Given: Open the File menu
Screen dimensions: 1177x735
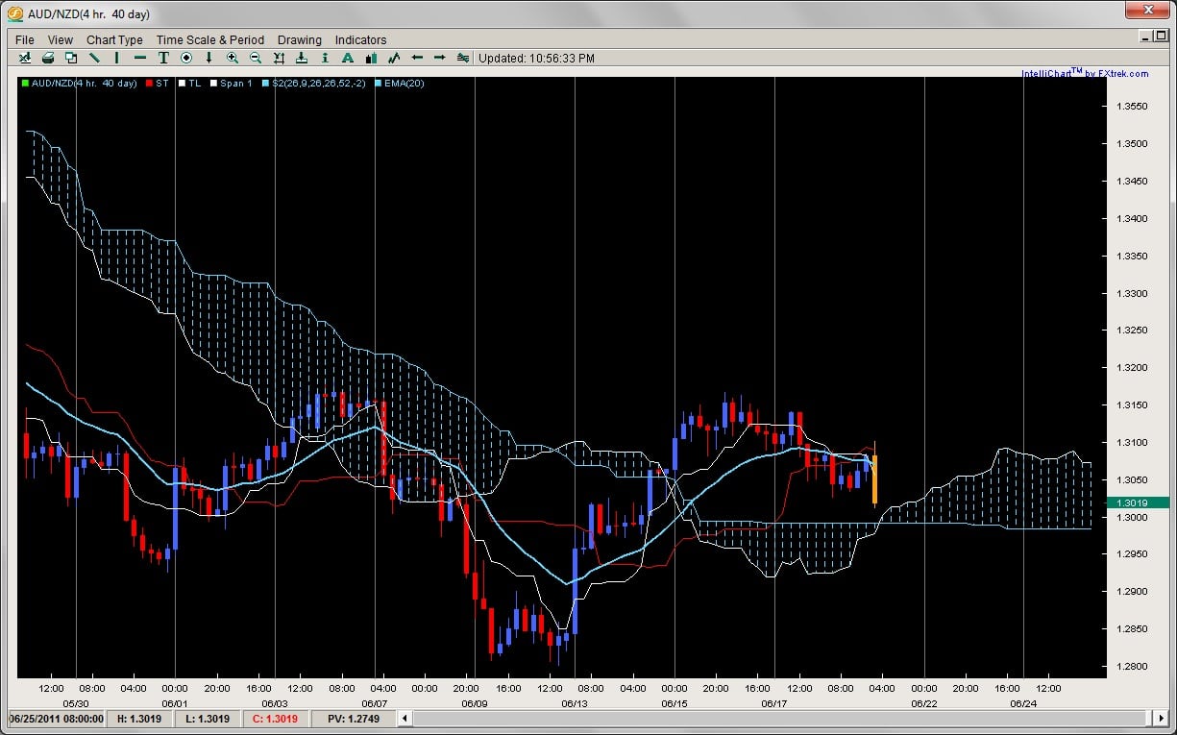Looking at the screenshot, I should [25, 39].
